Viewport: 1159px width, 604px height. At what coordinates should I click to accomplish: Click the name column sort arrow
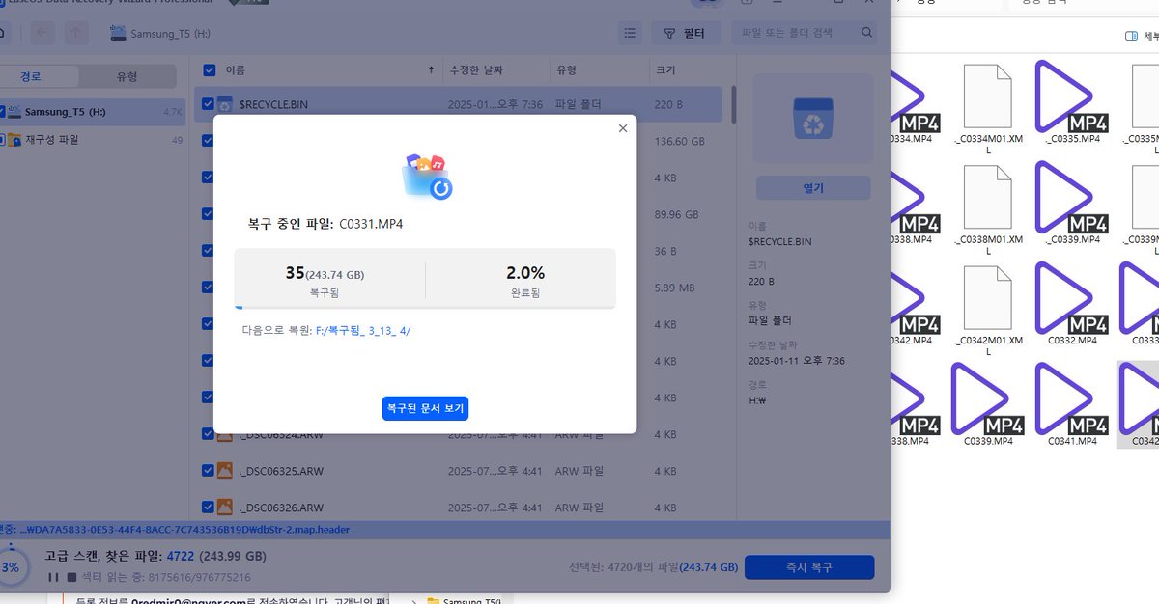[431, 70]
